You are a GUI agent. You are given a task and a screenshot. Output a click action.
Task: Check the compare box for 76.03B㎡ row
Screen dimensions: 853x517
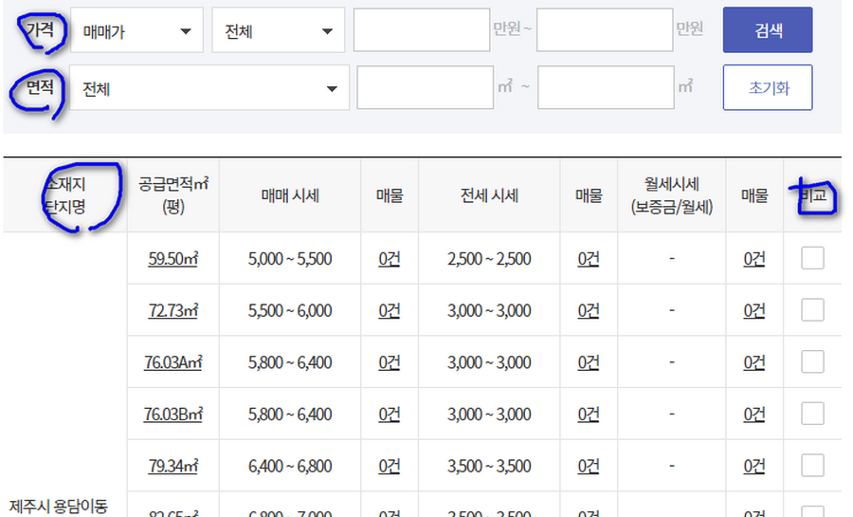tap(812, 414)
